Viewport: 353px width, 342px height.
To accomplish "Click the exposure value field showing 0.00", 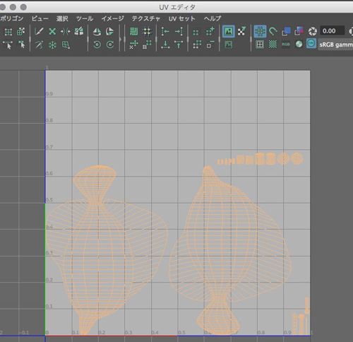I will pyautogui.click(x=332, y=31).
